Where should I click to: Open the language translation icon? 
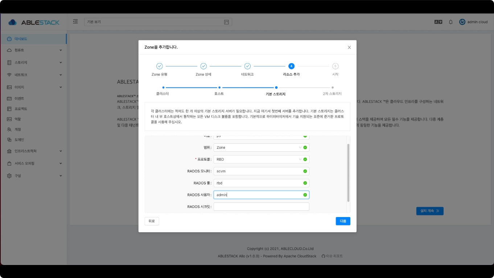(438, 22)
